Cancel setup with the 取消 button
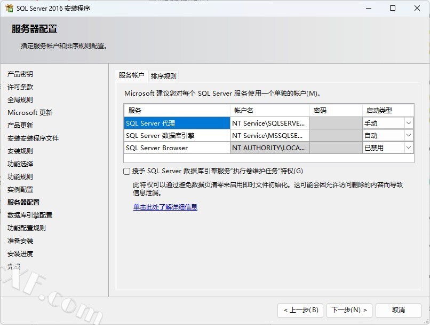Viewport: 430px width, 325px height. (398, 310)
